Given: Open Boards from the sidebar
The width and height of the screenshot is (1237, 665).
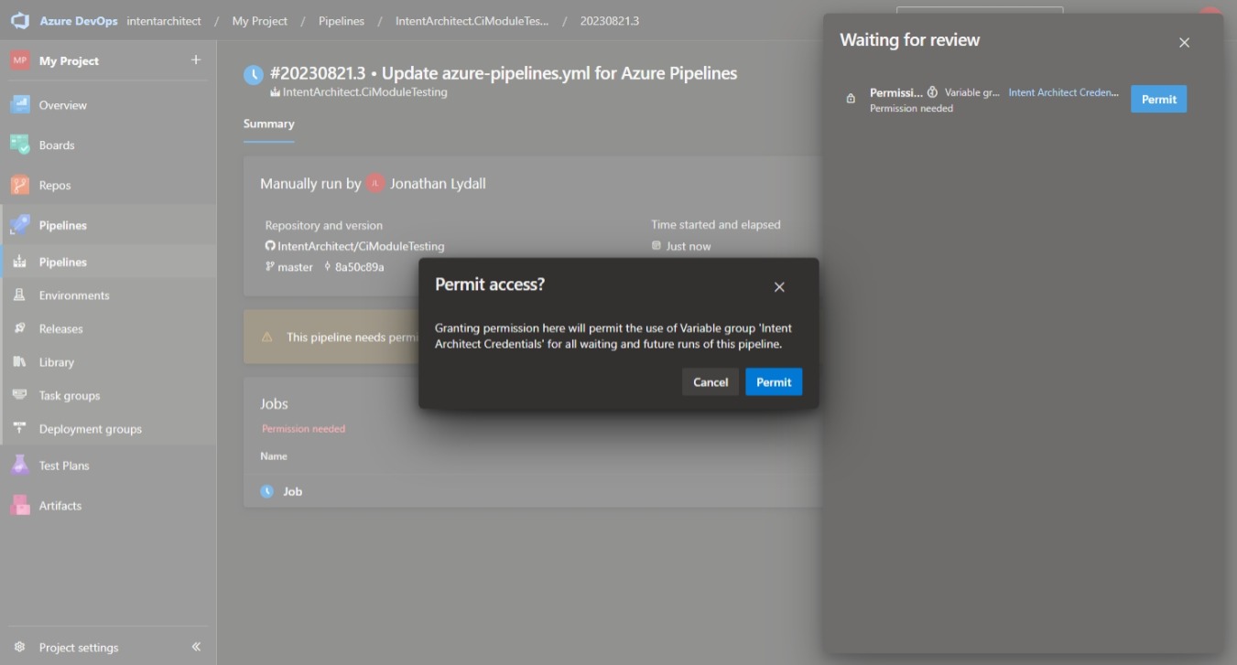Looking at the screenshot, I should 56,145.
